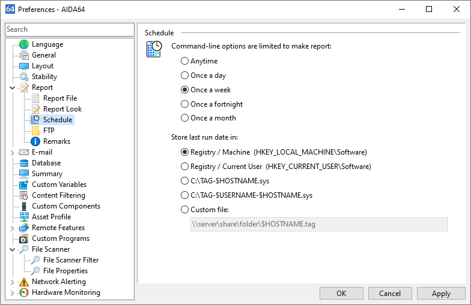Click the Report Look pencil icon

coord(35,109)
